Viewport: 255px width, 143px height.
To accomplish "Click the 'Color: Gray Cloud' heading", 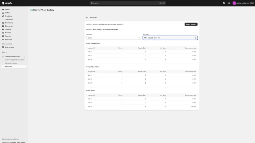I will 93,44.
